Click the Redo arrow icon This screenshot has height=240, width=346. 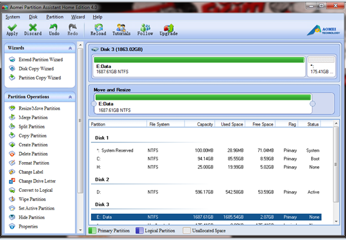(73, 27)
